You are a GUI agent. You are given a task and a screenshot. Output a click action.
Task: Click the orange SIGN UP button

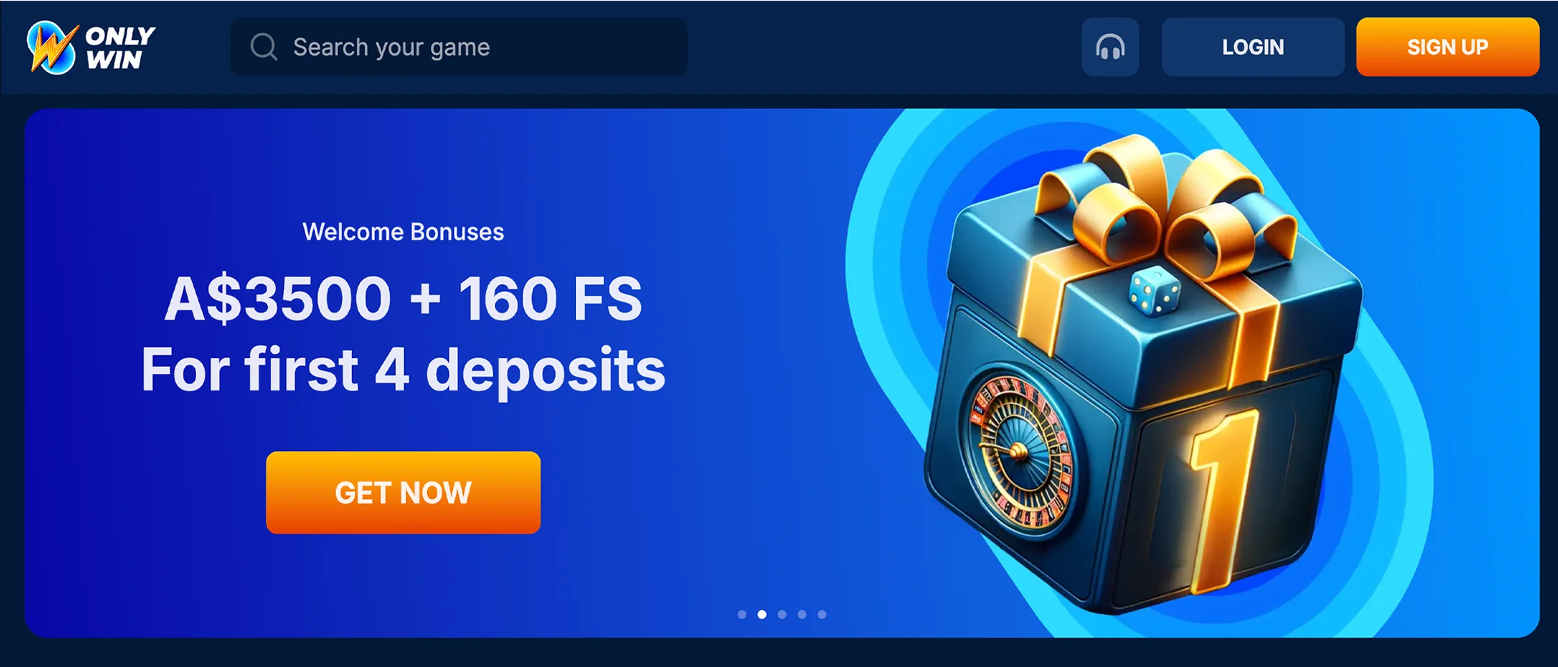point(1447,47)
